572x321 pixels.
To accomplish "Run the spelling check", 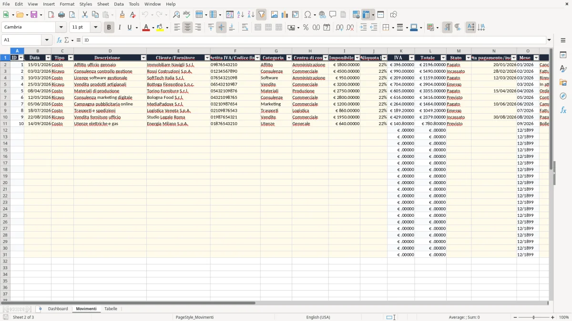I will point(187,15).
